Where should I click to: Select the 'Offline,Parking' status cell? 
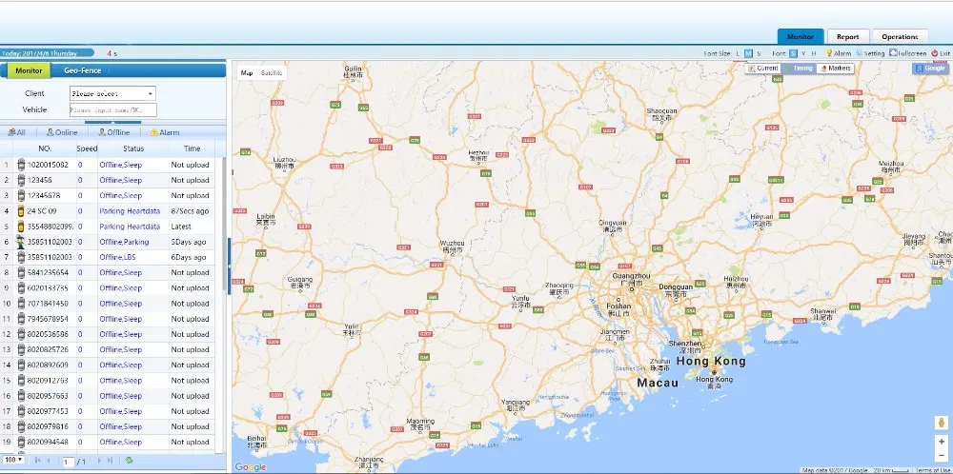[x=124, y=242]
